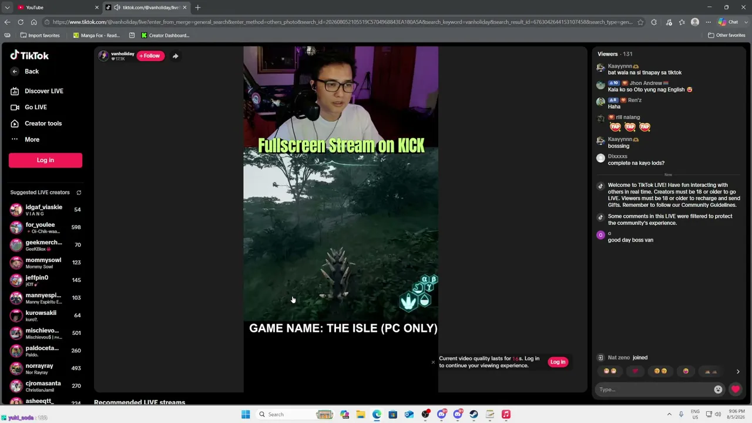752x423 pixels.
Task: Open vanholiday profile avatar
Action: [103, 56]
